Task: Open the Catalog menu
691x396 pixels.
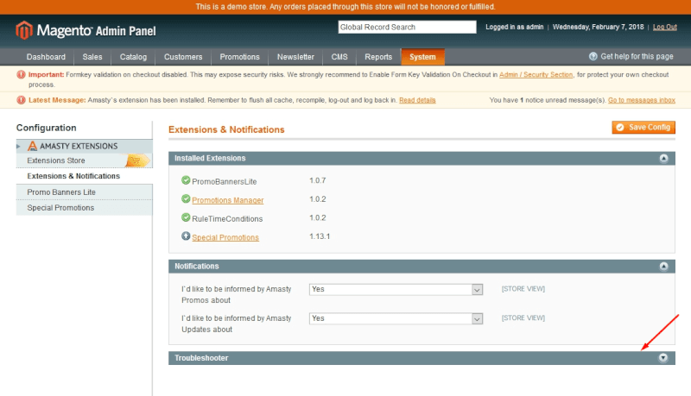Action: [x=133, y=57]
